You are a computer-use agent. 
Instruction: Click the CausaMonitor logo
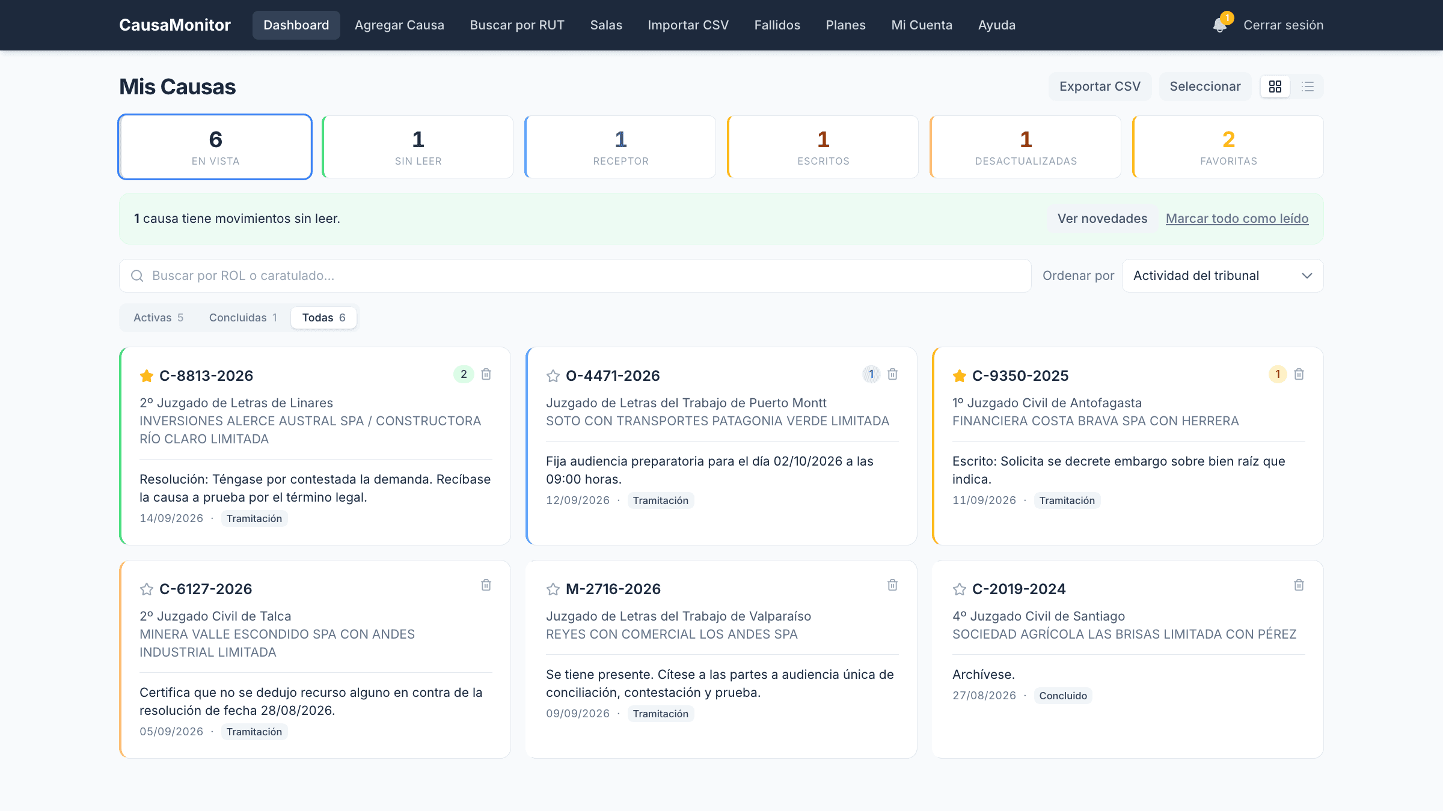175,25
